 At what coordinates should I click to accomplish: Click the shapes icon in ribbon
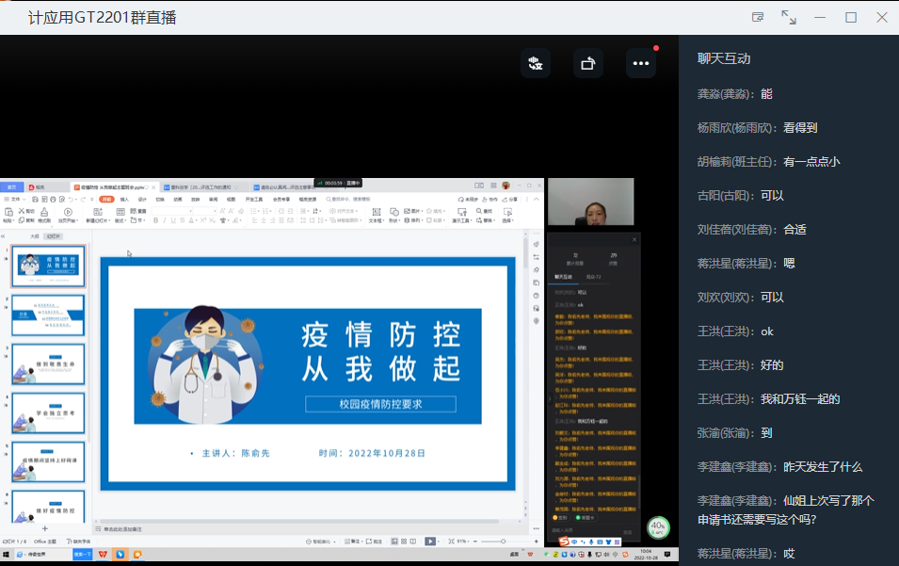click(x=394, y=212)
